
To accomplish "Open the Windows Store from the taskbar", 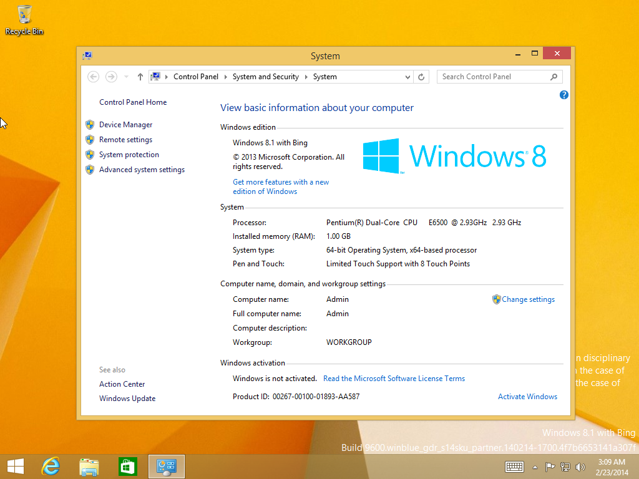I will click(127, 466).
